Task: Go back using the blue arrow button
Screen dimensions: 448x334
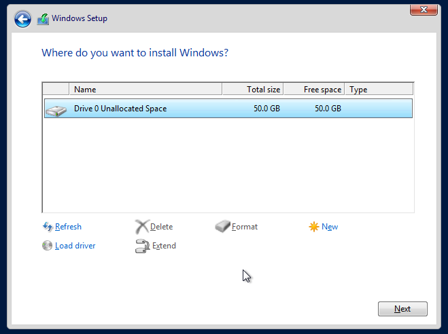Action: 22,19
